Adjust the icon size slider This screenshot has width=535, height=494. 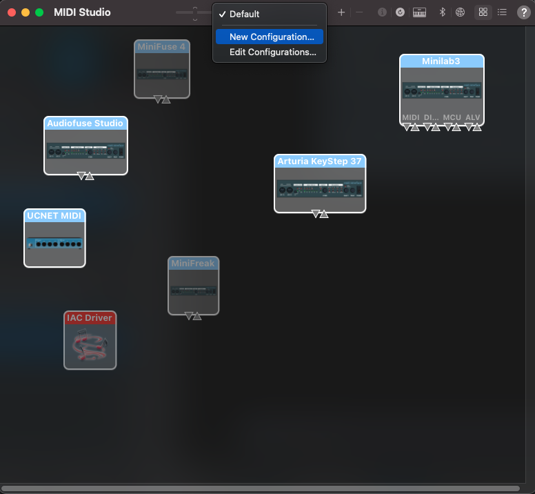coord(195,12)
